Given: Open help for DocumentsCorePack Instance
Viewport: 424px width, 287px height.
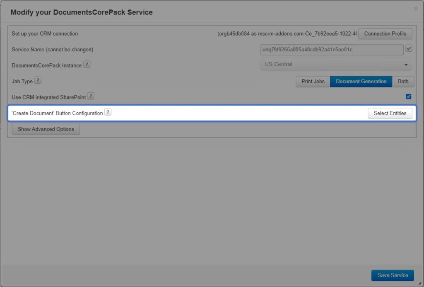Looking at the screenshot, I should point(87,65).
